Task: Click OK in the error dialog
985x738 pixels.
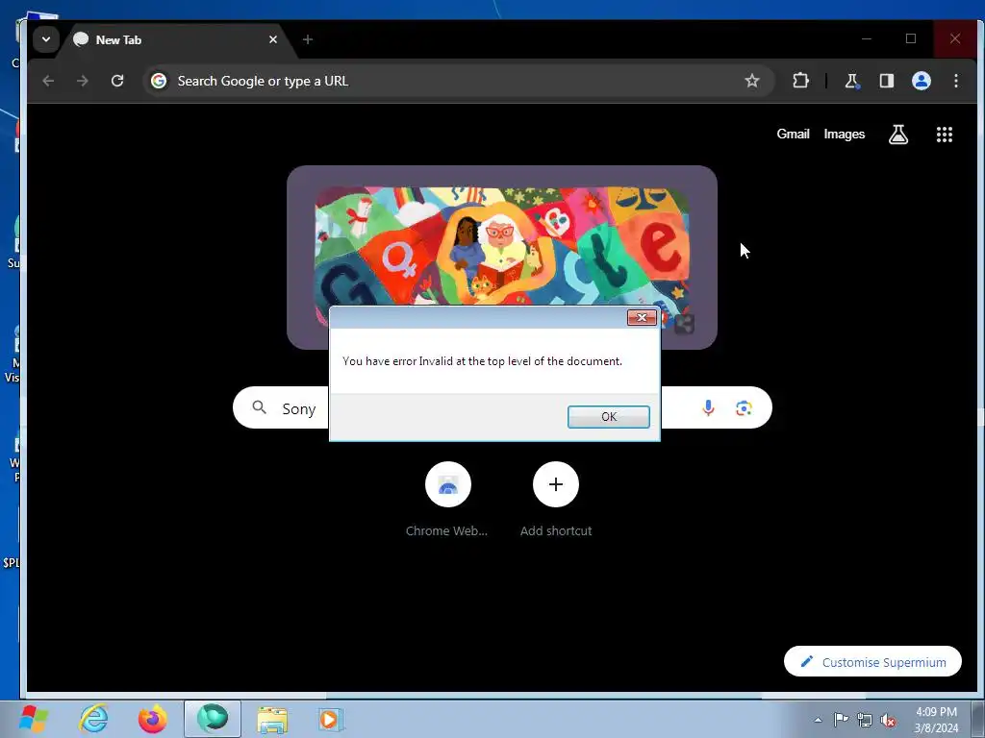Action: 608,417
